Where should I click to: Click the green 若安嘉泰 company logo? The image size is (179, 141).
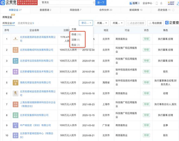(x=15, y=115)
